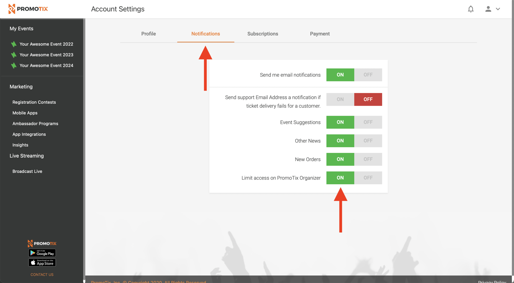Image resolution: width=514 pixels, height=283 pixels.
Task: Enable ticket delivery failure notifications
Action: (x=340, y=99)
